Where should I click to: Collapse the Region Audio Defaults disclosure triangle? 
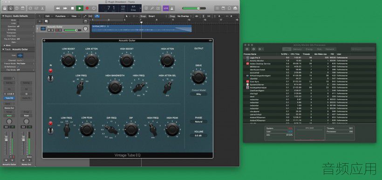[3, 16]
